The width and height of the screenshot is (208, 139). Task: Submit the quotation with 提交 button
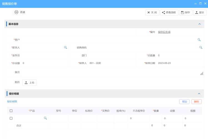click(x=200, y=12)
